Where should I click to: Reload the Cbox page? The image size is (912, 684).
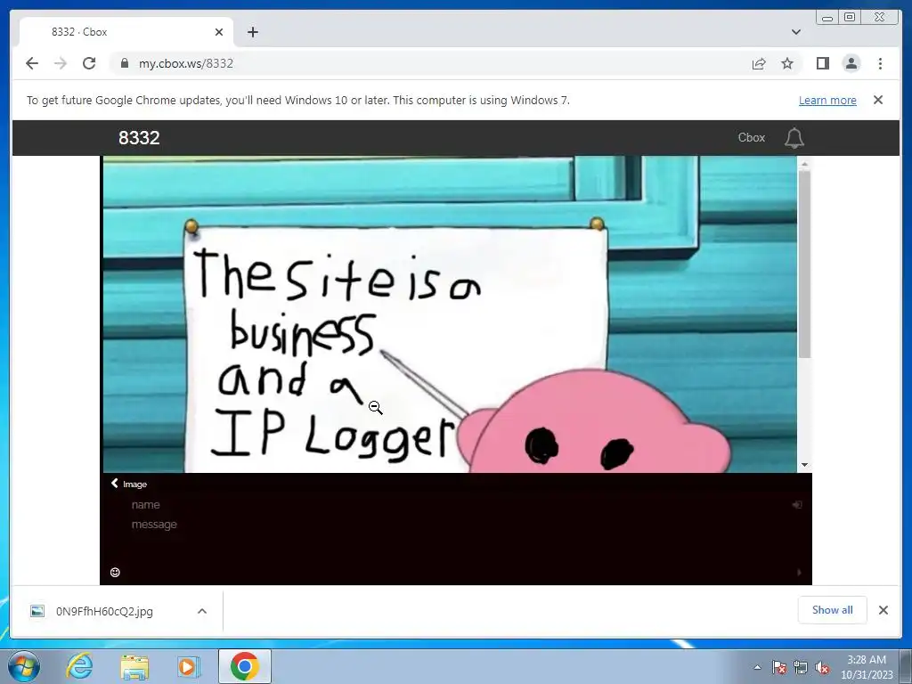click(89, 63)
